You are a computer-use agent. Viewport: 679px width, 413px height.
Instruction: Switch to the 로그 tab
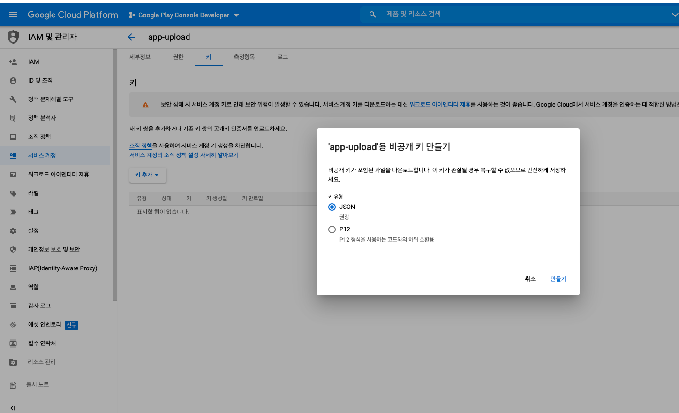[282, 57]
